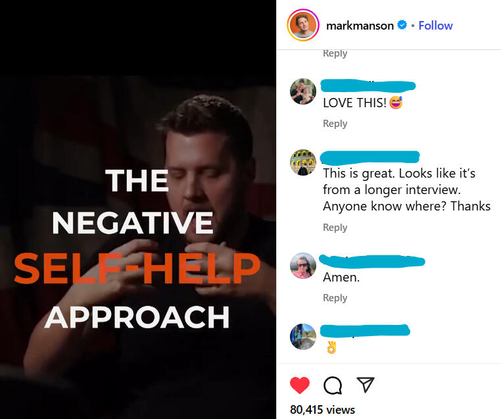Follow the markmanson account
This screenshot has height=419, width=501.
[435, 25]
